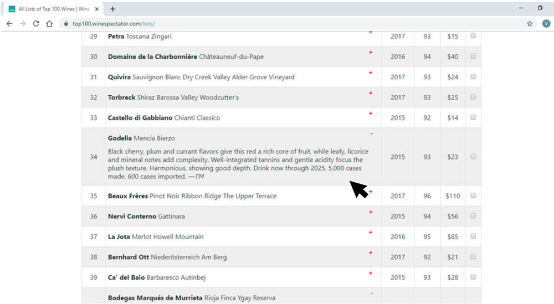Open Godelia Mencía Bierzo wine entry
Screen dimensions: 554x304
[x=141, y=138]
